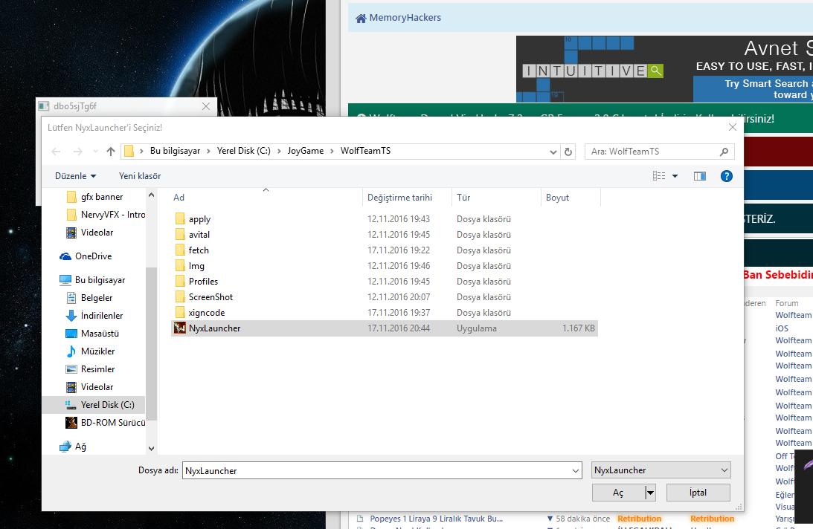Close the Lütfen NyxLauncher'i Seçiniz dialog
Image resolution: width=813 pixels, height=529 pixels.
click(x=732, y=127)
